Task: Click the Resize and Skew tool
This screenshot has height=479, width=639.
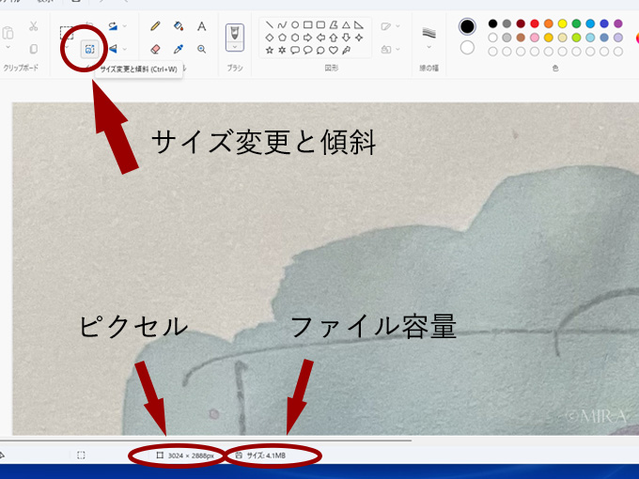Action: pyautogui.click(x=89, y=49)
